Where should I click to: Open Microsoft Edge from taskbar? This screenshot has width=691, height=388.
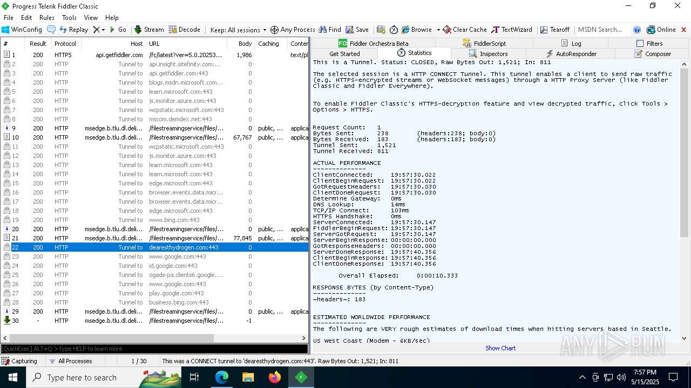(222, 377)
